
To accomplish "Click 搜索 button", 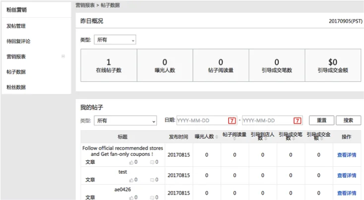I will (348, 120).
